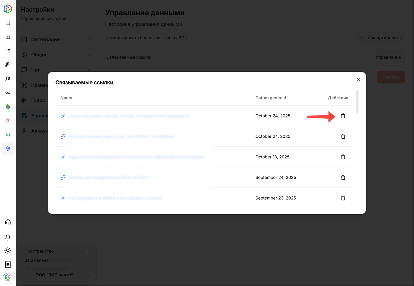Expand the Интеграции section
This screenshot has height=286, width=414.
[x=89, y=40]
